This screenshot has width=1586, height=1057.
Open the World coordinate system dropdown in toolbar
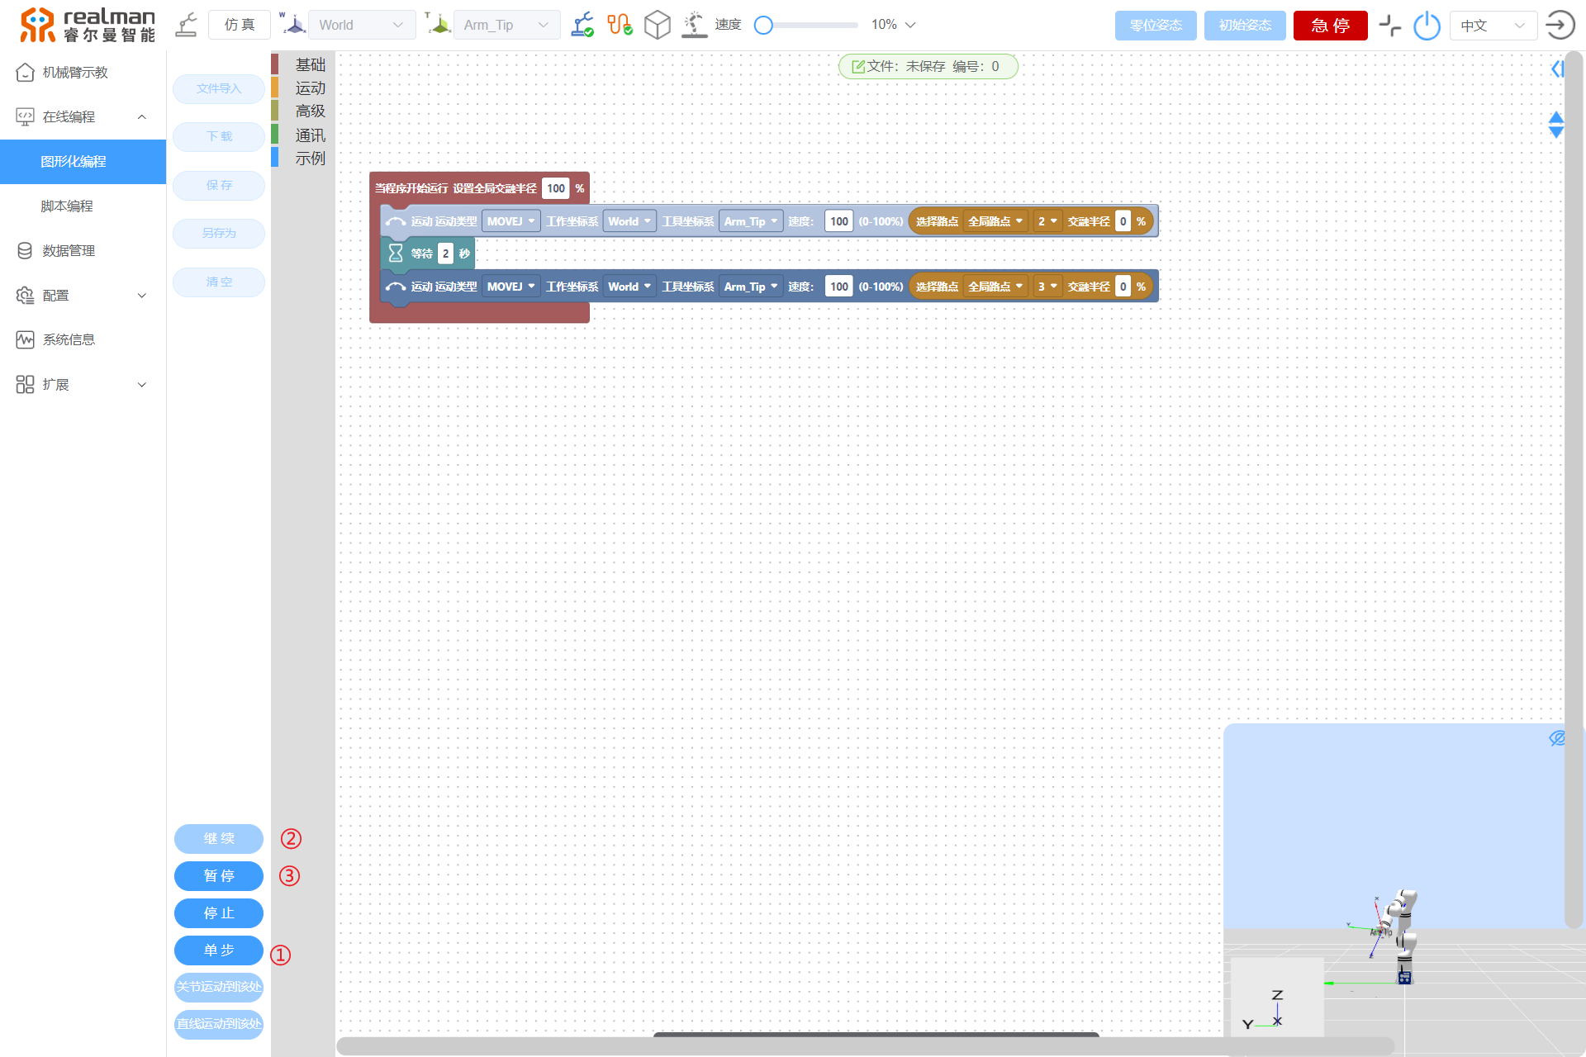click(x=361, y=25)
